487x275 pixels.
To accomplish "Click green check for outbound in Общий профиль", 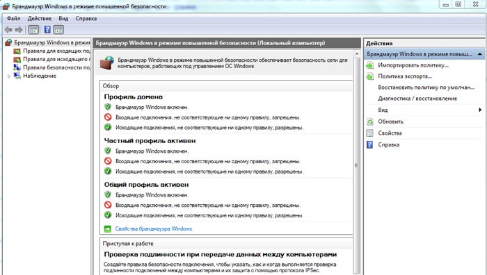I will pos(108,215).
